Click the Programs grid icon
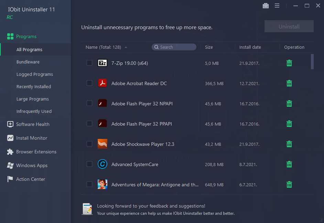 pyautogui.click(x=10, y=36)
